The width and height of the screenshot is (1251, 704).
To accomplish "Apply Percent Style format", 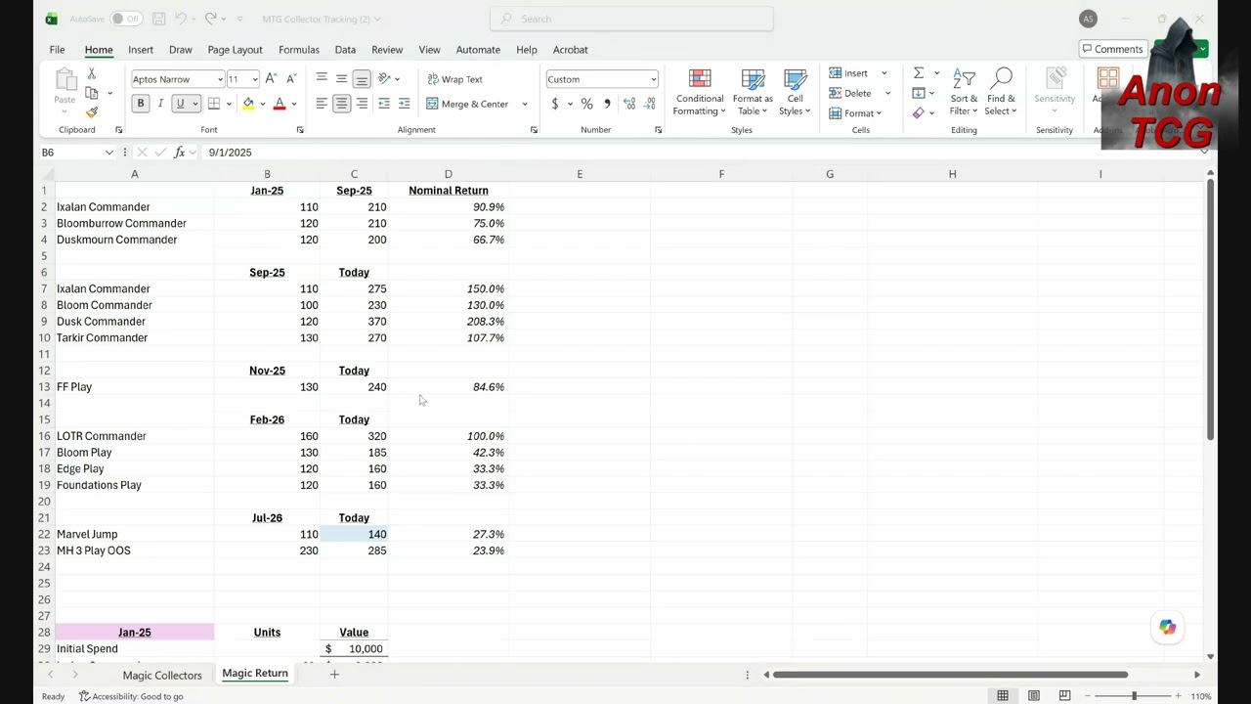I will click(x=586, y=104).
